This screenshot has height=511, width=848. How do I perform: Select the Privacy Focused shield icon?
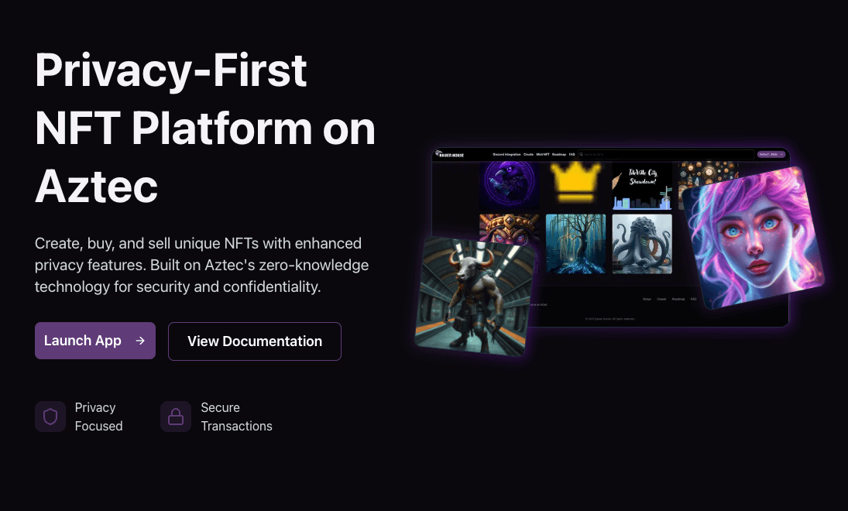50,417
